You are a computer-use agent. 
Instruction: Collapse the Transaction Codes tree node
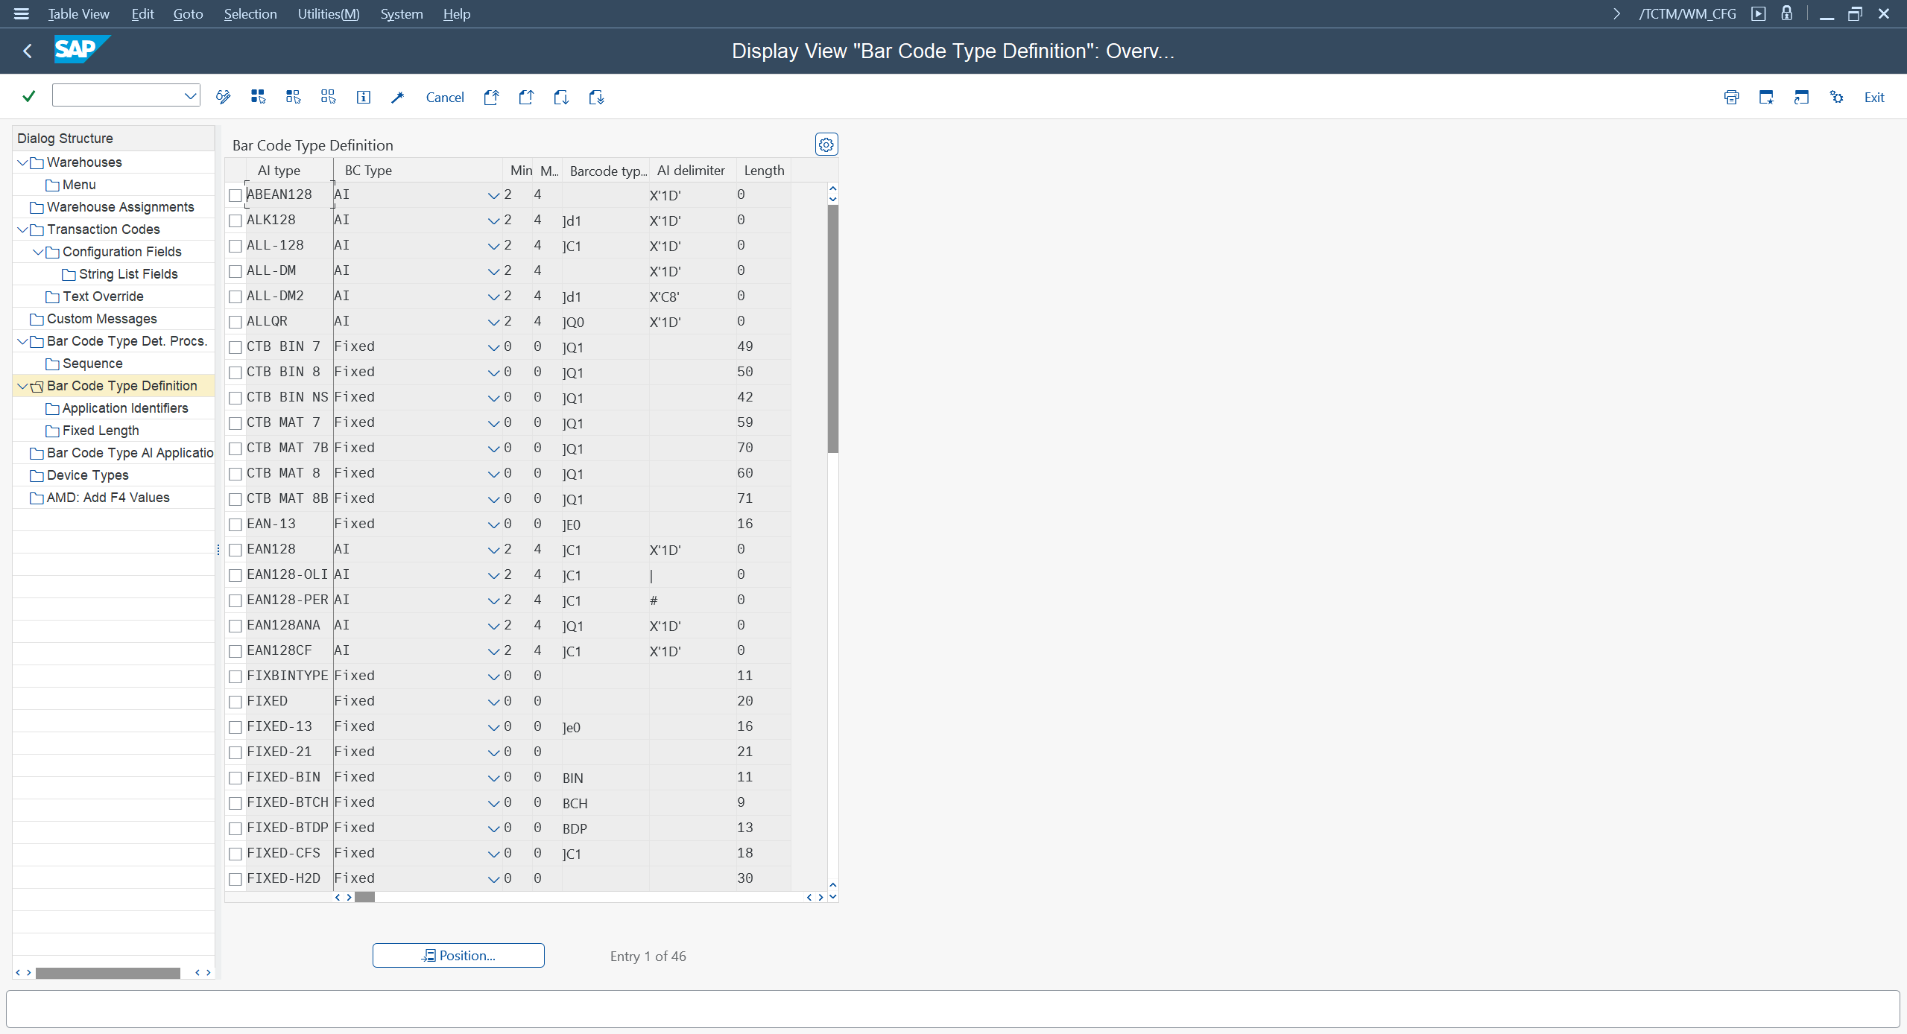(x=22, y=229)
